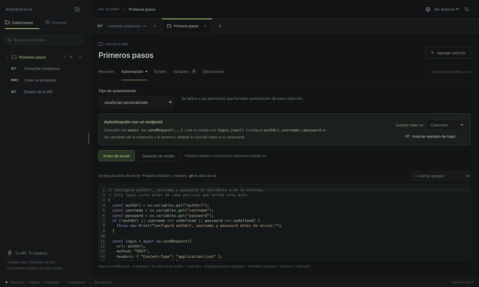The image size is (479, 287).
Task: Click the Escritorio status bar entry
Action: [15, 282]
